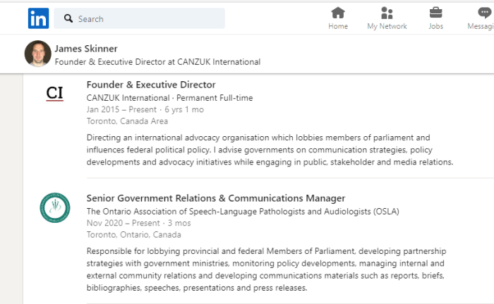
Task: Click the search magnifying glass icon
Action: [x=68, y=18]
